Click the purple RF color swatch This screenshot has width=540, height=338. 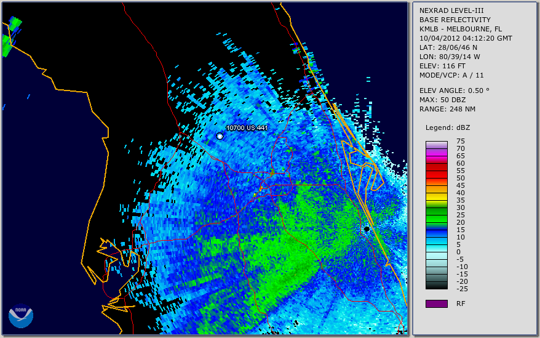[436, 304]
